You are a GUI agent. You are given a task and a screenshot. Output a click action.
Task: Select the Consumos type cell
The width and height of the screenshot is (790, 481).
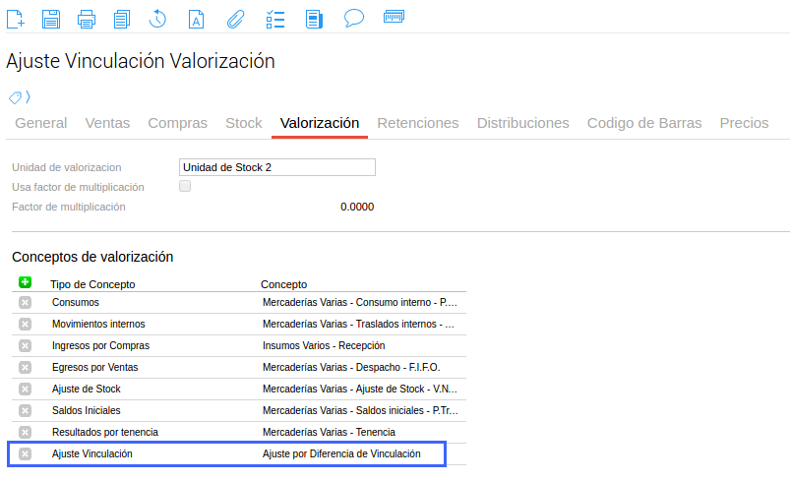pos(76,302)
